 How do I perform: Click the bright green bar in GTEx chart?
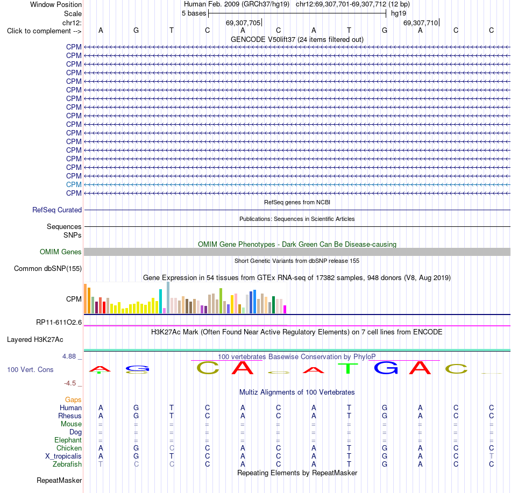click(221, 301)
